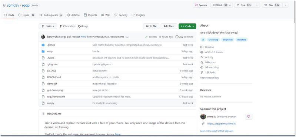Open the paypal.me/s0md3v link
Viewport: 296px width, 137px height.
pos(222,124)
